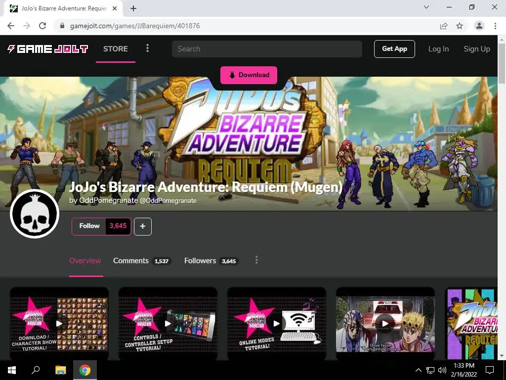Click the network icon in system tray

tap(430, 370)
